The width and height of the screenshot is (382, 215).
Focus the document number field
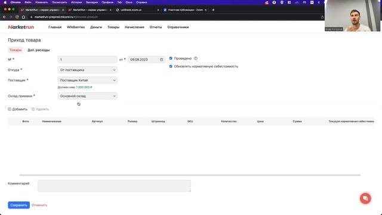coord(88,60)
